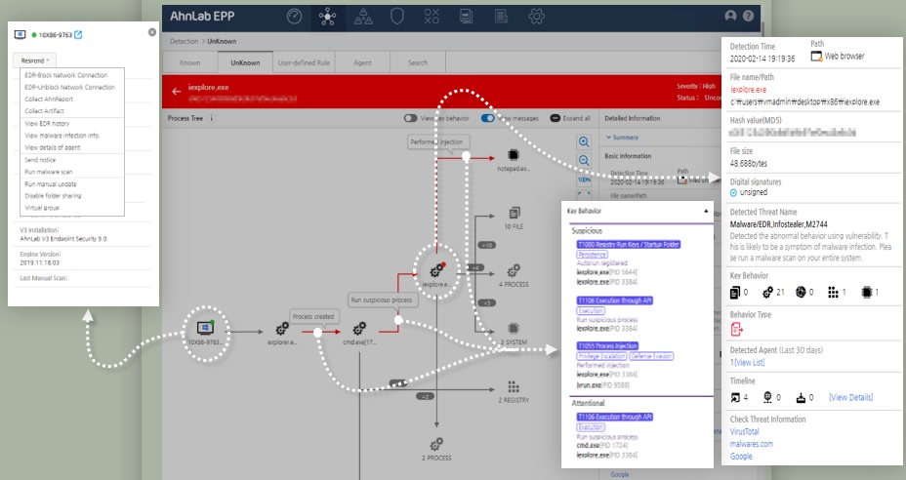Click the zoom in magnifier in Process Tree
This screenshot has height=480, width=906.
(x=584, y=141)
